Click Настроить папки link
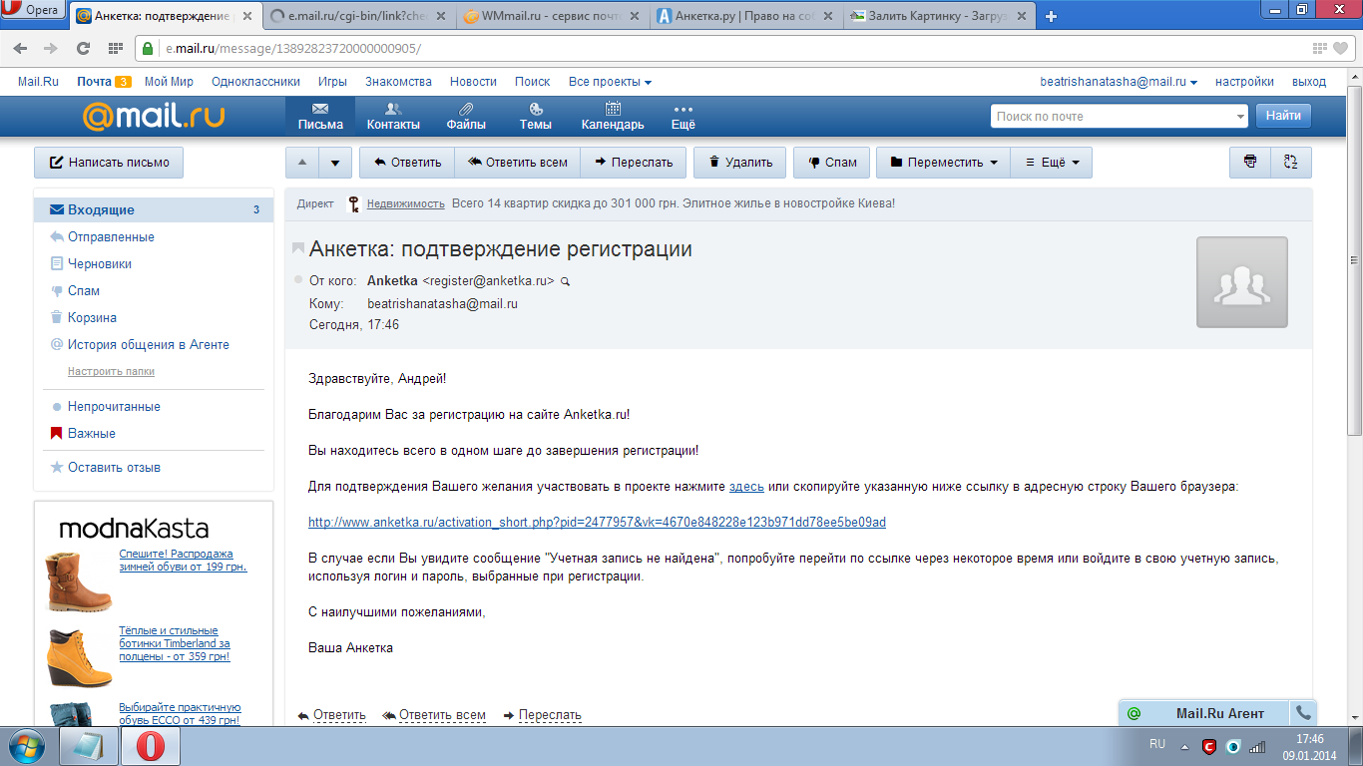1363x766 pixels. (x=111, y=371)
